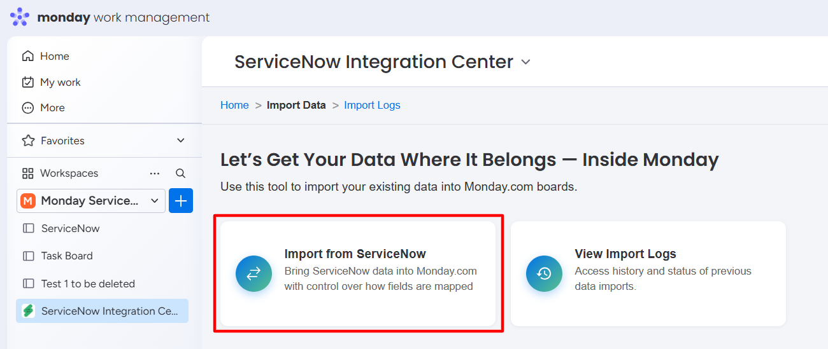Viewport: 828px width, 349px height.
Task: Click the Test 1 board icon
Action: coord(28,284)
